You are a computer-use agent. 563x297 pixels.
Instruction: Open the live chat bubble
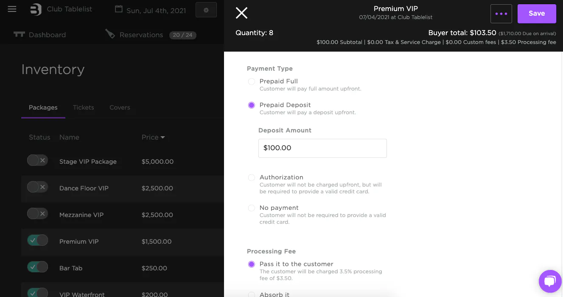tap(550, 281)
